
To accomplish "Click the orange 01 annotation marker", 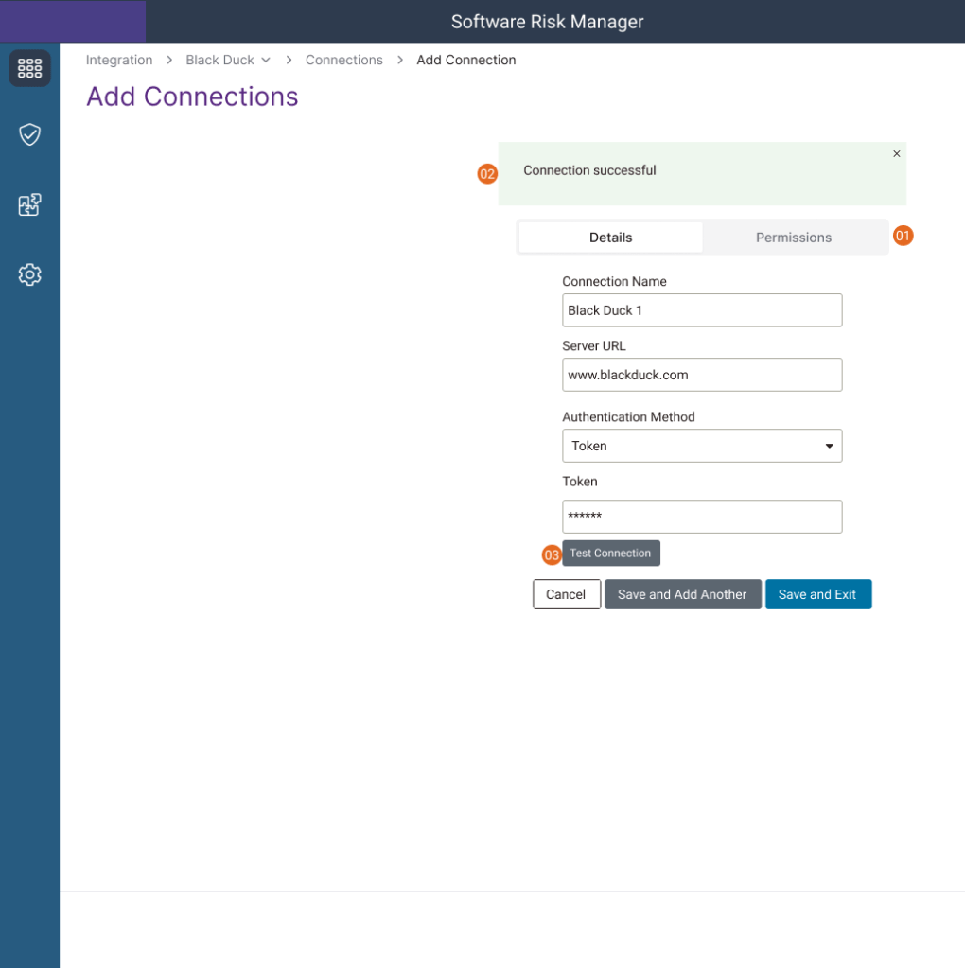I will tap(904, 236).
